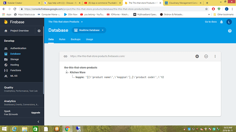Bookmark this page with star icon
Image resolution: width=236 pixels, height=132 pixels.
pos(206,9)
